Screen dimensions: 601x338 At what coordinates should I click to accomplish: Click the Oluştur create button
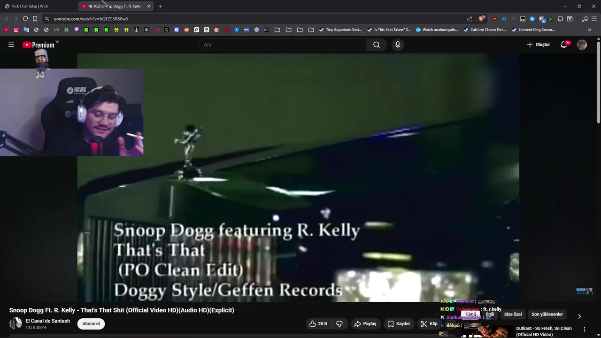(538, 45)
